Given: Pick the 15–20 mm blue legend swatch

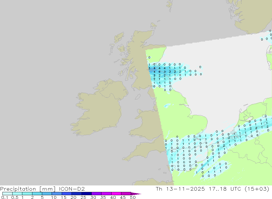Looking at the screenshot, I should [67, 194].
